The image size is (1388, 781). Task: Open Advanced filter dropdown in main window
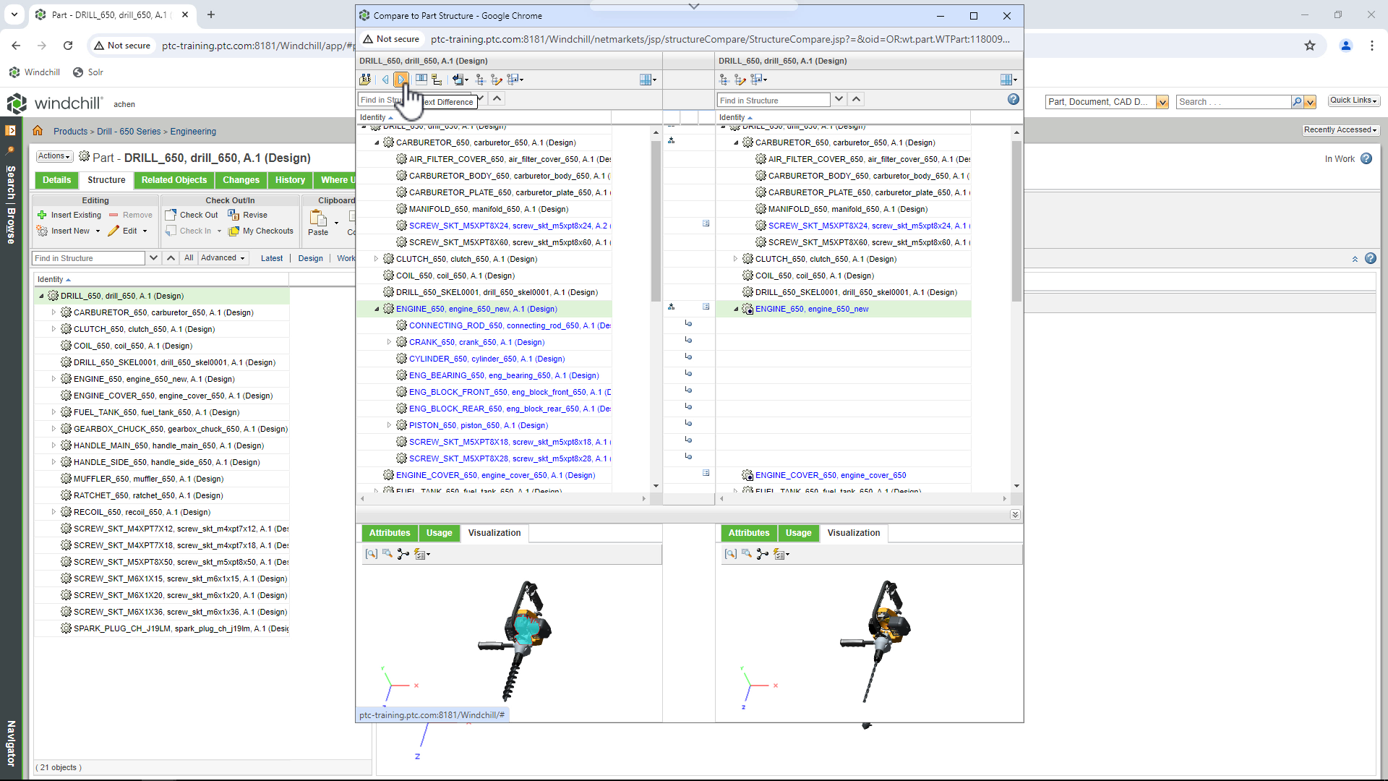223,258
